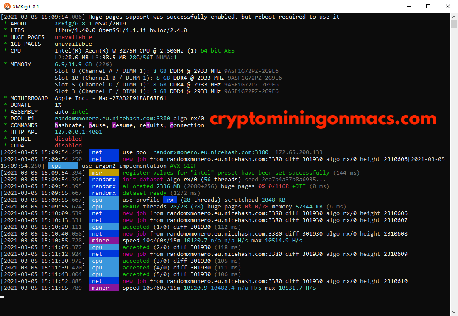Click hashrate value "10120.7"
Image resolution: width=458 pixels, height=316 pixels.
pyautogui.click(x=195, y=241)
